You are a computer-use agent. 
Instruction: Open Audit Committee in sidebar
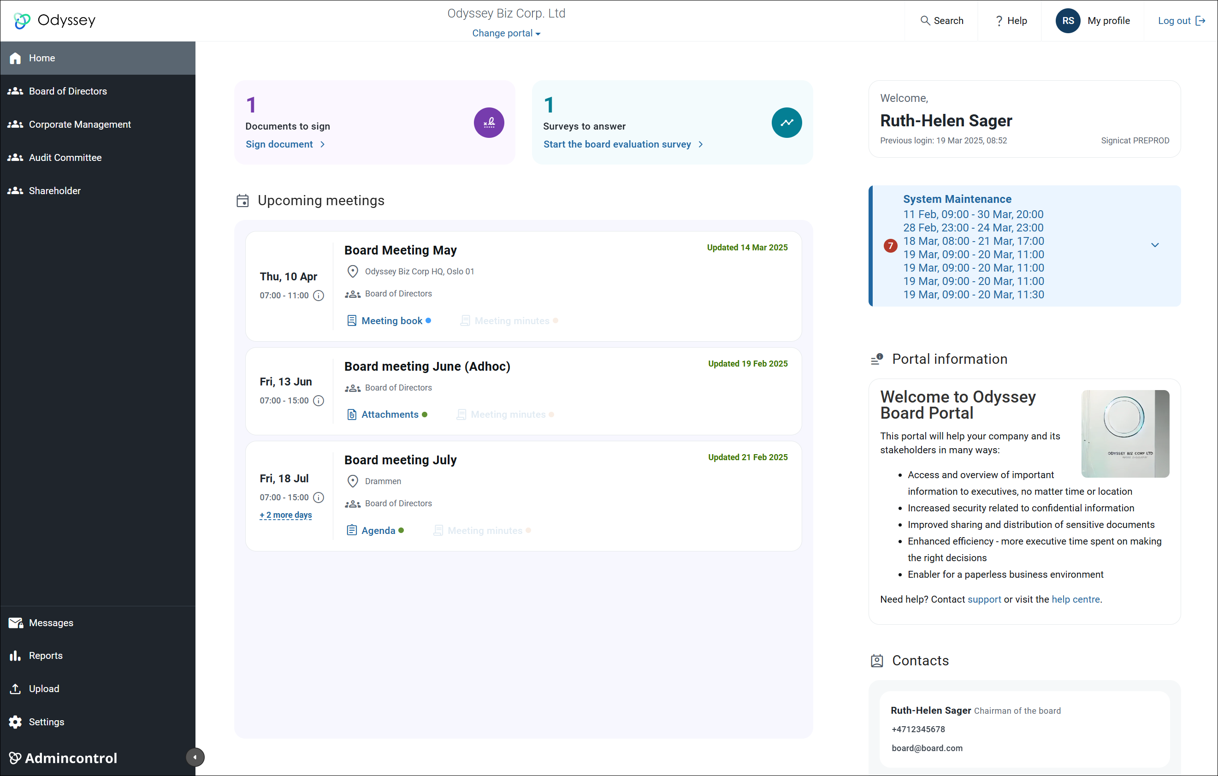coord(98,157)
